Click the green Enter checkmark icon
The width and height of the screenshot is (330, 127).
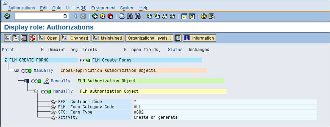pos(7,16)
